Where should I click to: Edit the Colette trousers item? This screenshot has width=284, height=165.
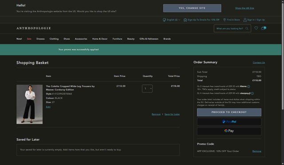[48, 107]
